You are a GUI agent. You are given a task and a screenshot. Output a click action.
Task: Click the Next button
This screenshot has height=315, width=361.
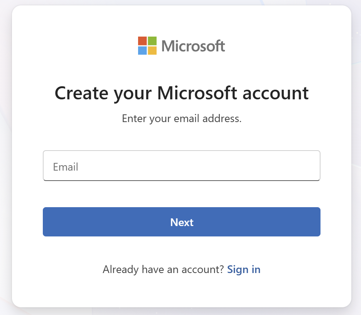click(181, 222)
